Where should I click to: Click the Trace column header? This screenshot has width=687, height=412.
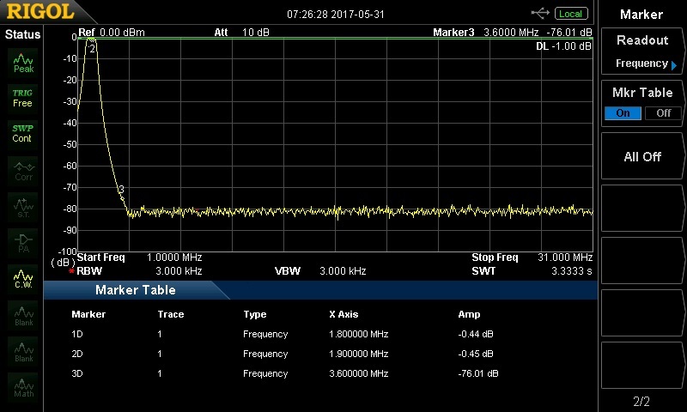[x=170, y=314]
